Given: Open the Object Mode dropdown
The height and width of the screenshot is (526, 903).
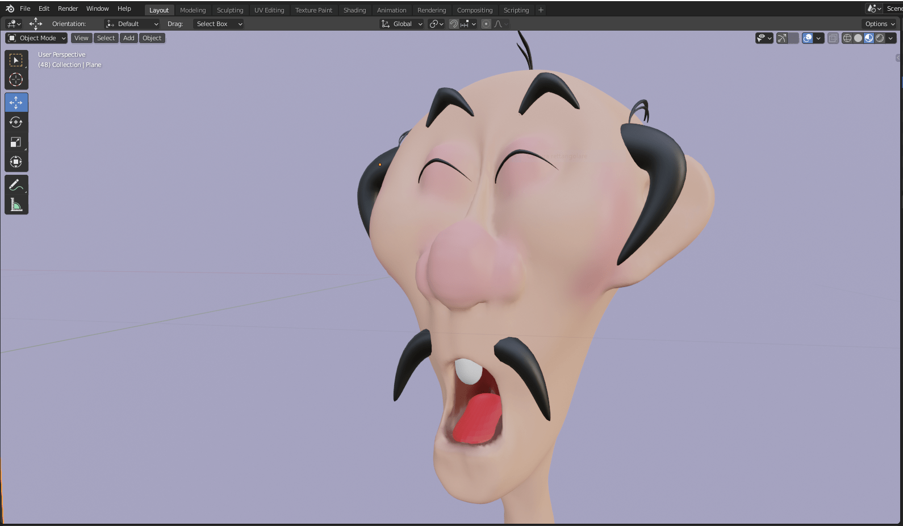Looking at the screenshot, I should coord(36,38).
